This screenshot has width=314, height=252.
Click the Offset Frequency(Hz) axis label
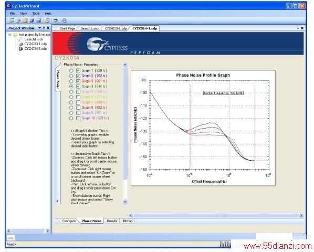(209, 182)
